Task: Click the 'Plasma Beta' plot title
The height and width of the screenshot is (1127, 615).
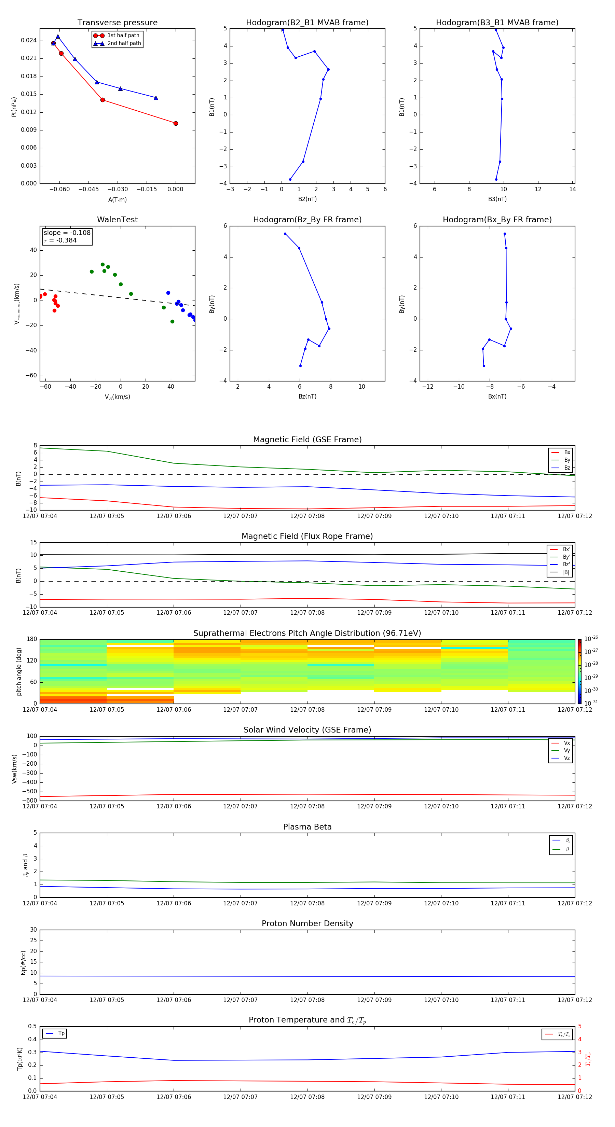Action: (307, 827)
